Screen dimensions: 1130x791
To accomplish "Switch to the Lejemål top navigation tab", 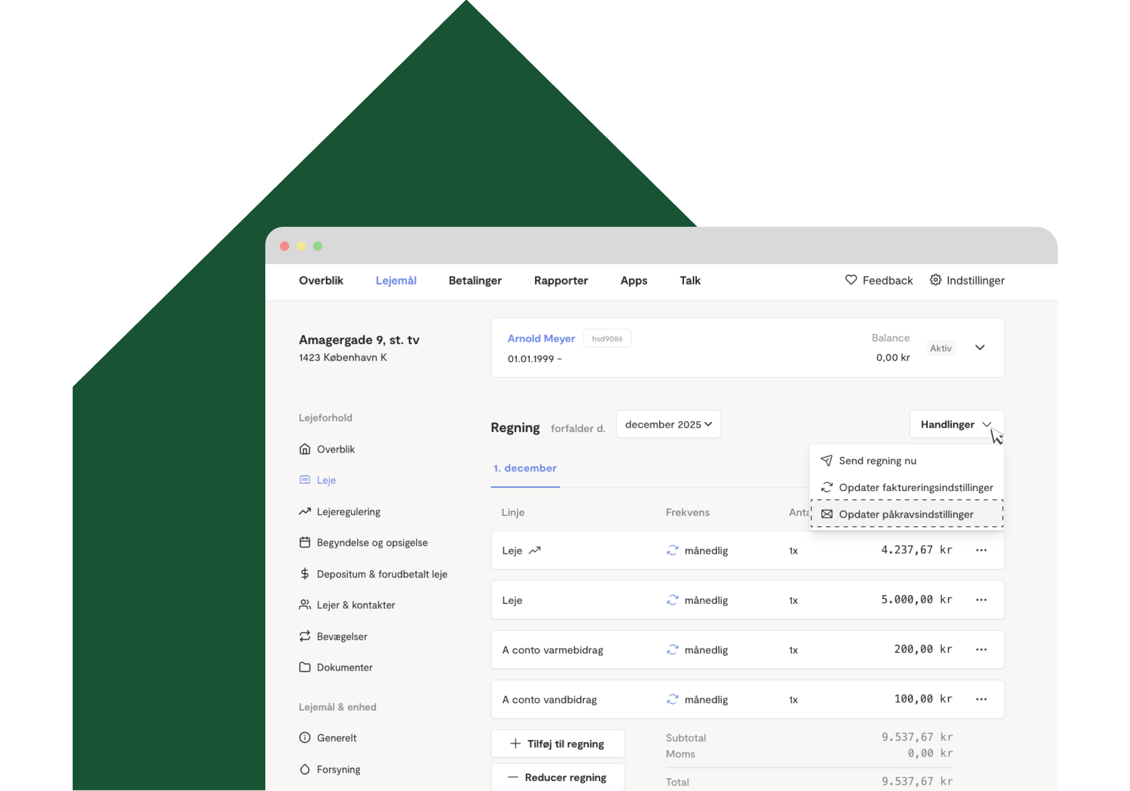I will [x=396, y=281].
